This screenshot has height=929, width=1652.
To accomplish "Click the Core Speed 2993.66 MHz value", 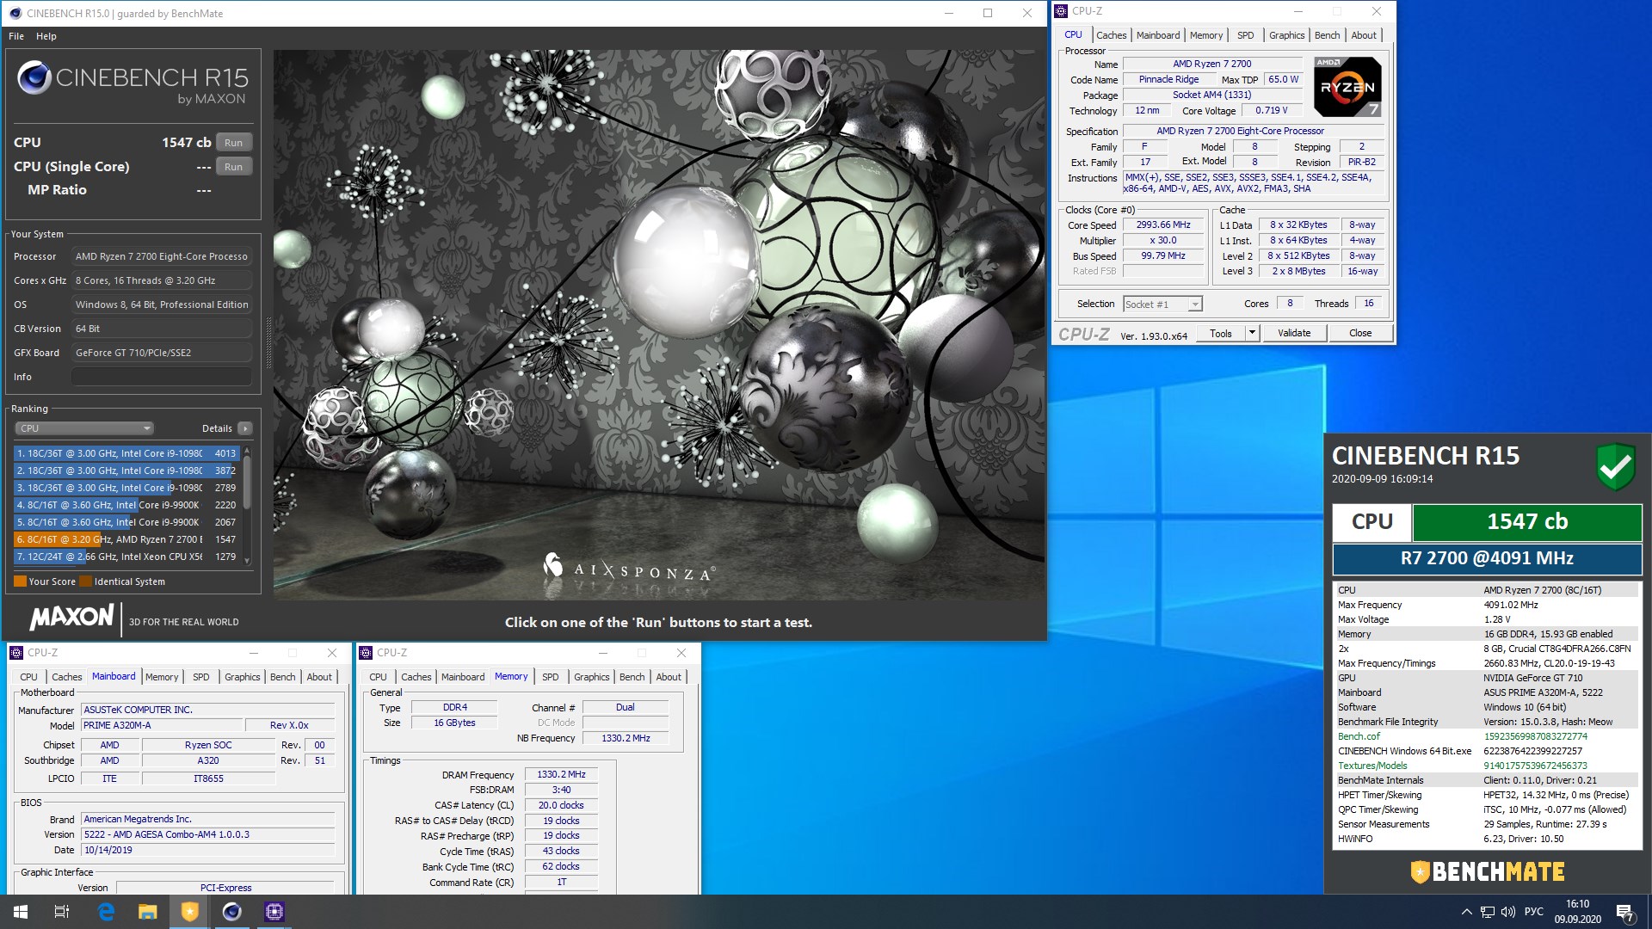I will [1163, 225].
